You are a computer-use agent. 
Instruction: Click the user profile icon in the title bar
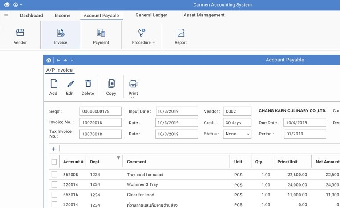(16, 4)
